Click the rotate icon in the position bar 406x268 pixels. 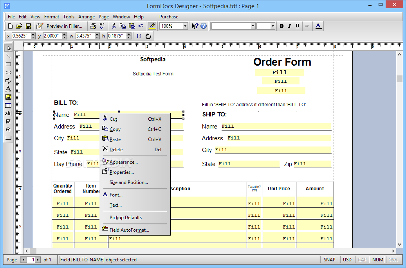click(x=148, y=36)
